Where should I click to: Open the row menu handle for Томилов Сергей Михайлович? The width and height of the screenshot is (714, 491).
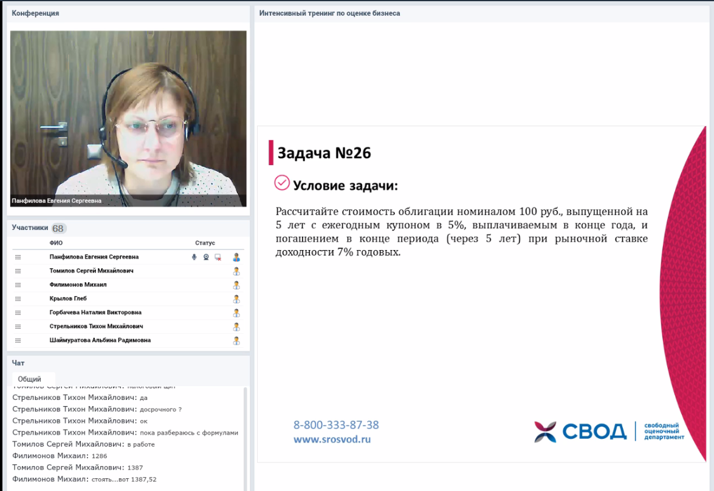pos(18,271)
